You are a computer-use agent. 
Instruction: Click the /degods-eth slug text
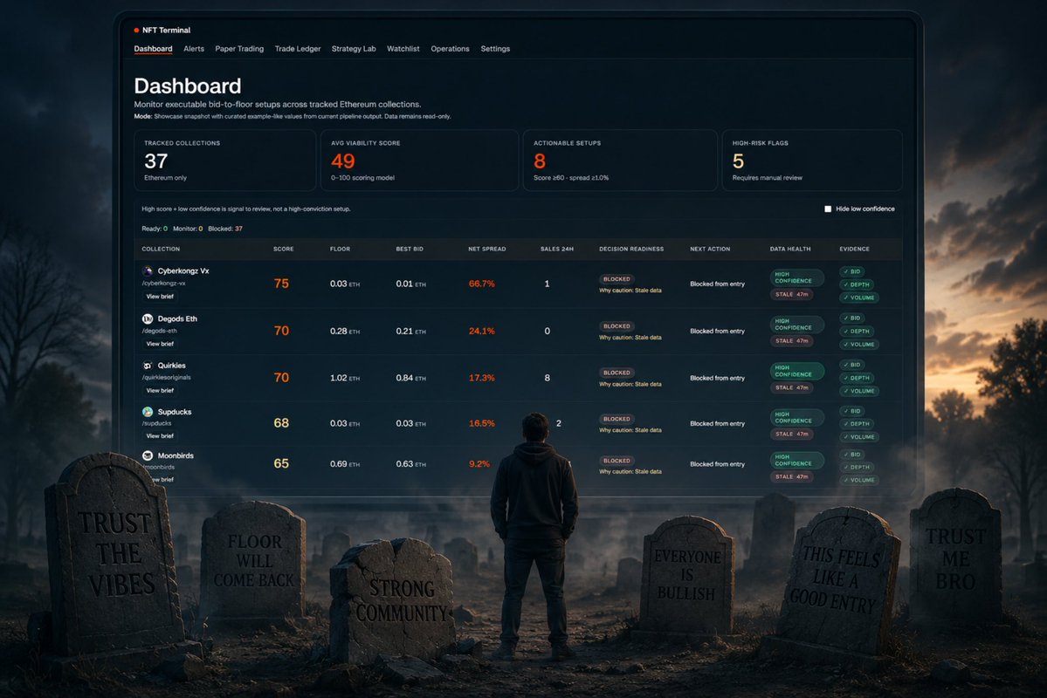pyautogui.click(x=159, y=331)
